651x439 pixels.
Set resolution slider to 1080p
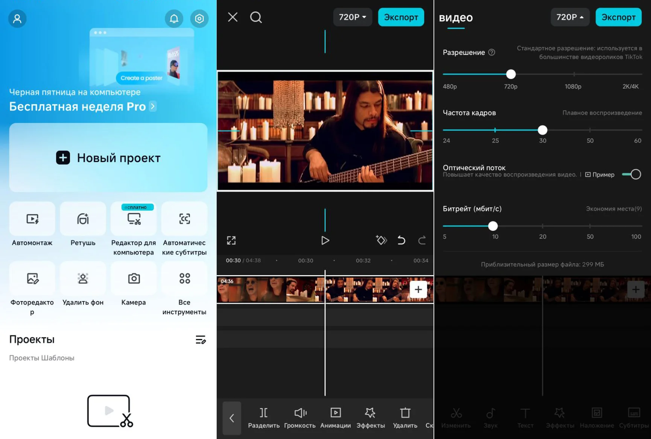click(574, 74)
